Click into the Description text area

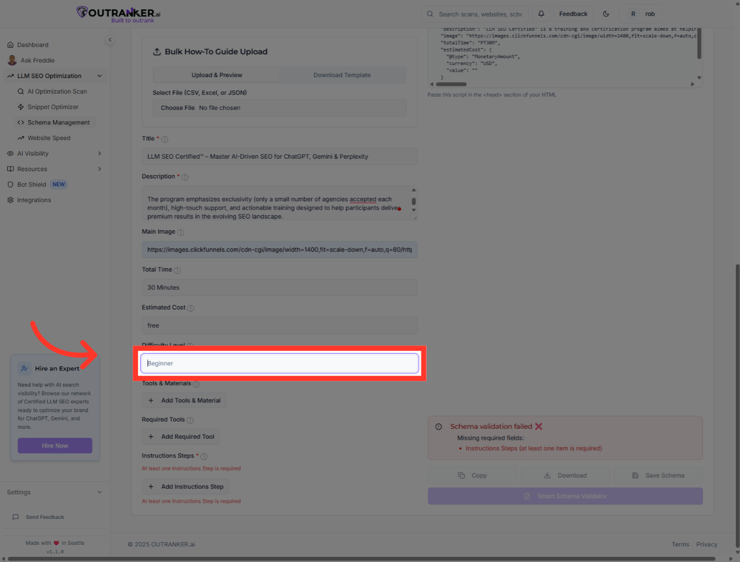tap(279, 203)
